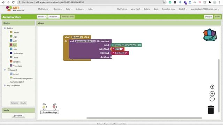Viewport: 223px width, 125px height.
Task: Click the viewer vertical scrollbar
Action: click(219, 86)
